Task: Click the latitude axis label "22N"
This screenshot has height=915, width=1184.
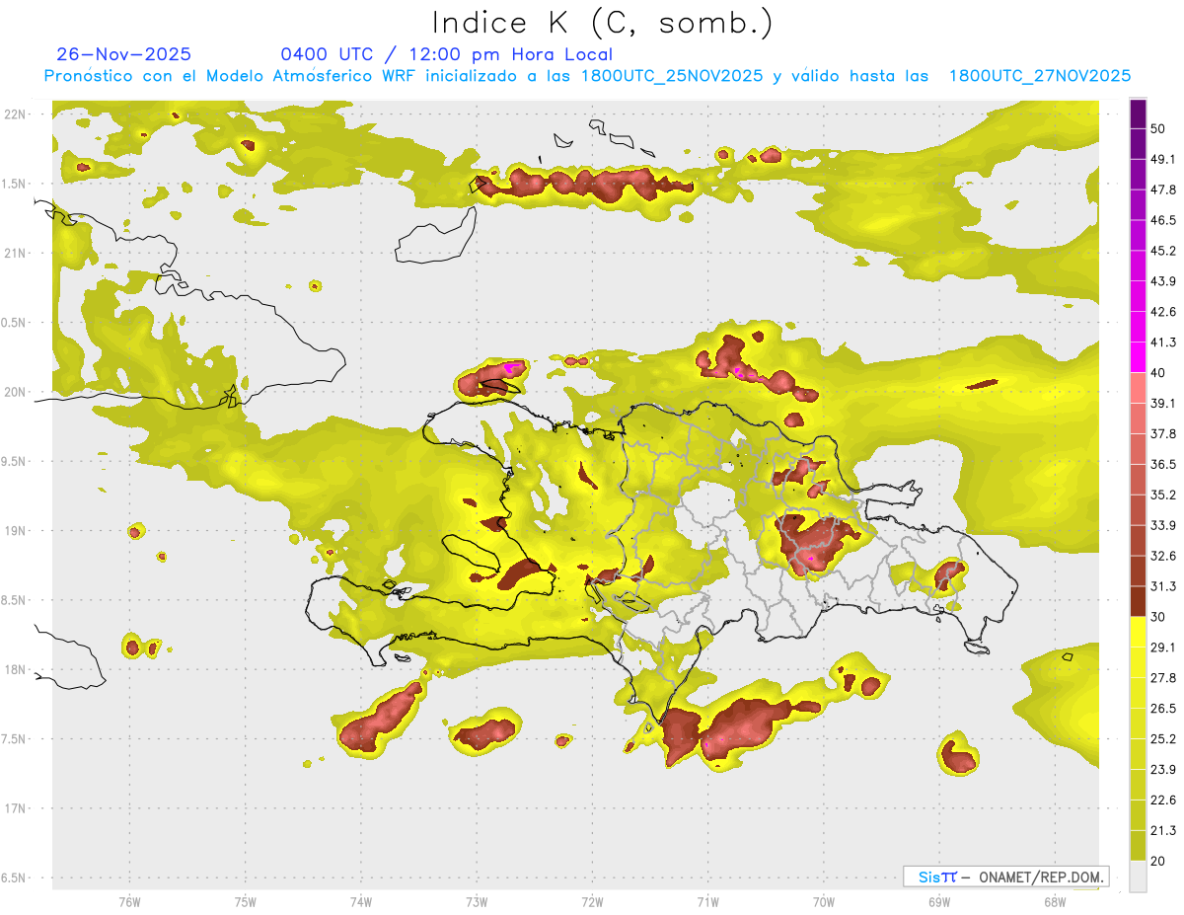Action: click(x=15, y=114)
